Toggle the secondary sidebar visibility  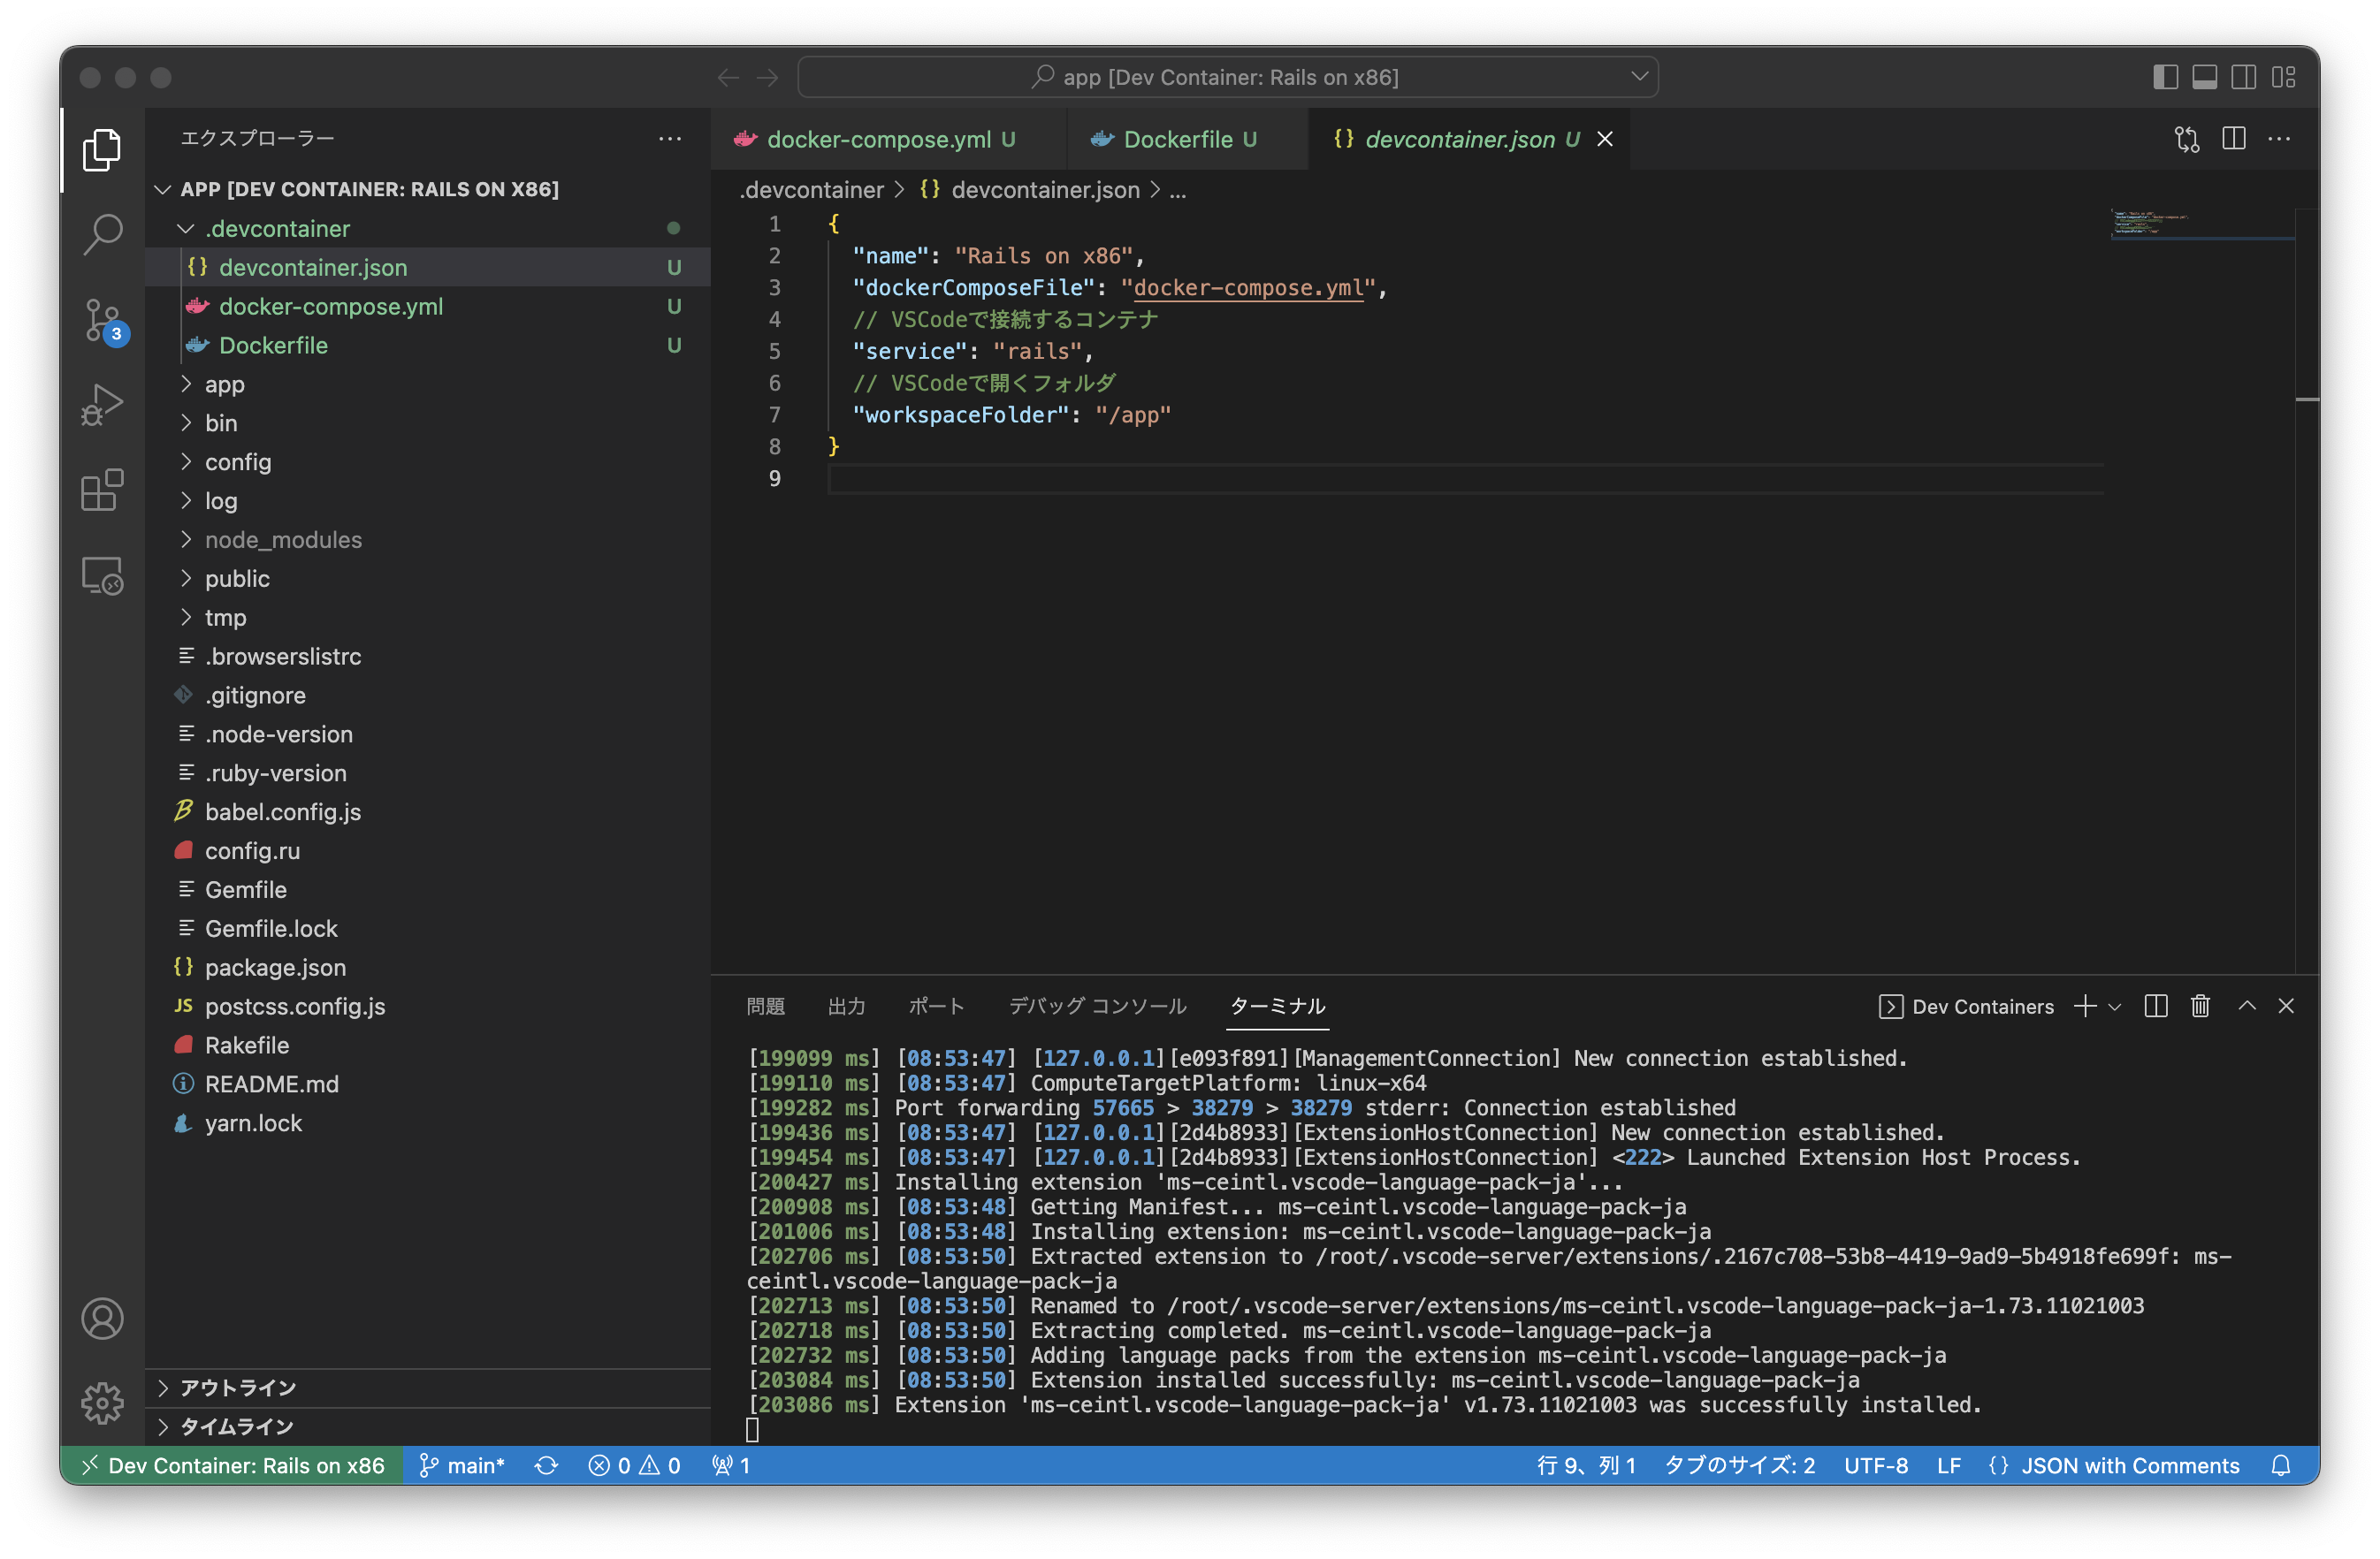tap(2243, 77)
